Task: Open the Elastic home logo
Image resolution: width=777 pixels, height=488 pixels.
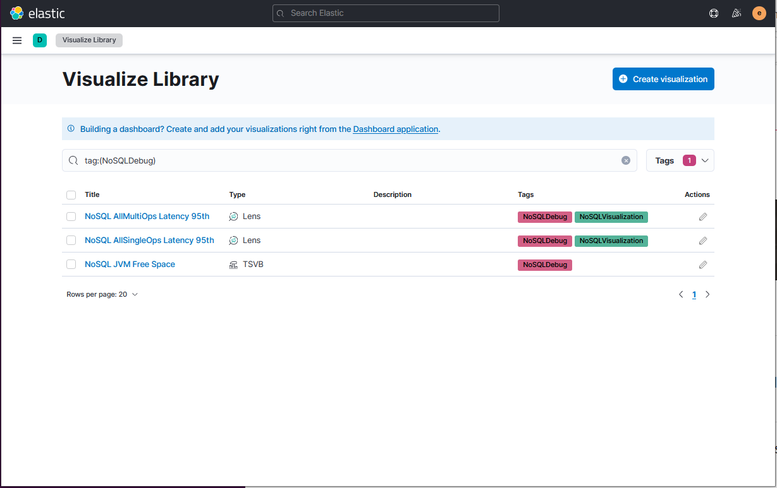Action: 37,13
